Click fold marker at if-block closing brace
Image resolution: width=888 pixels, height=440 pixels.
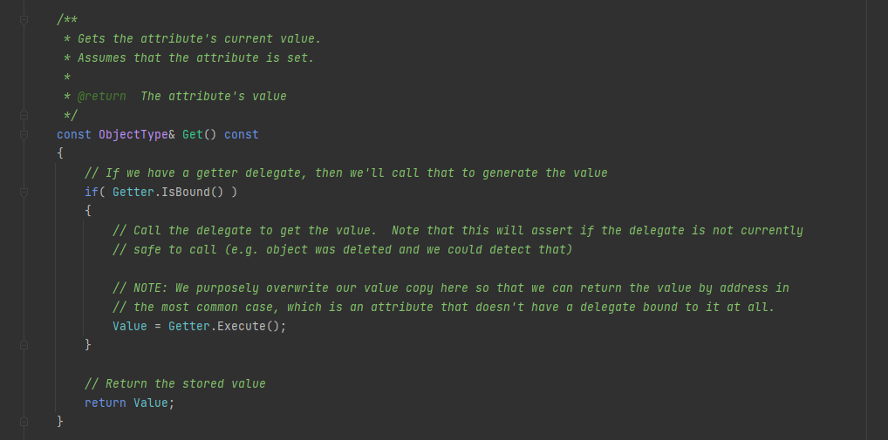24,345
